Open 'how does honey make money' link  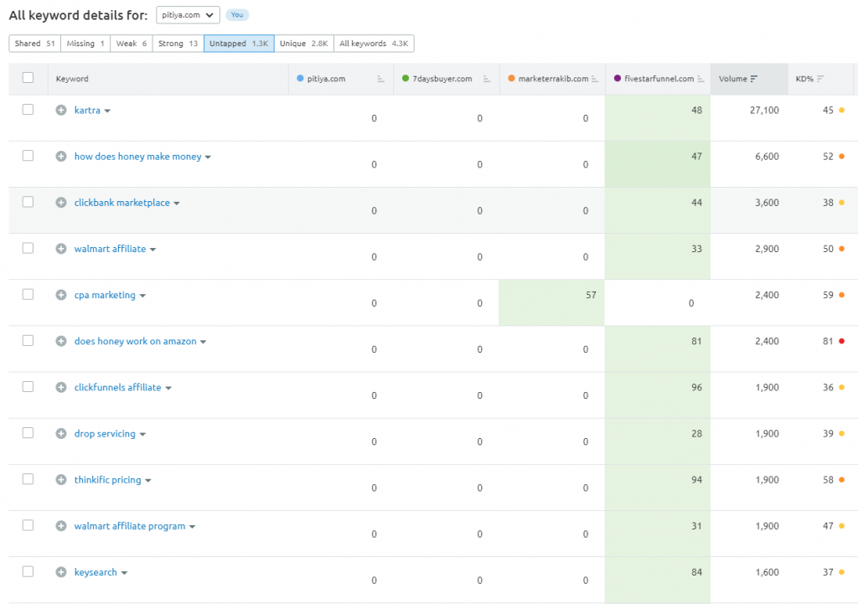(x=138, y=157)
